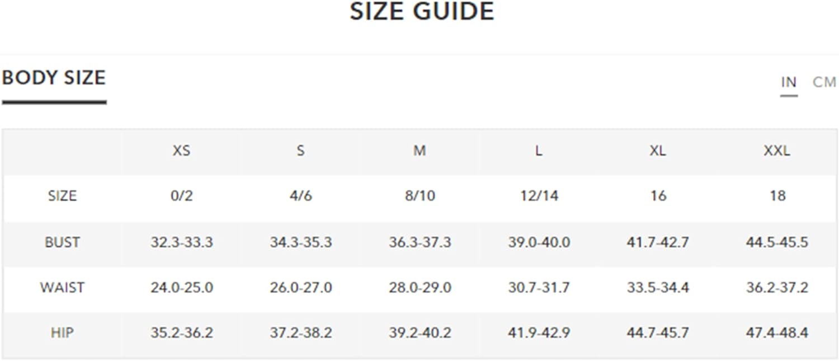
Task: Click the BUST row label
Action: (x=62, y=242)
